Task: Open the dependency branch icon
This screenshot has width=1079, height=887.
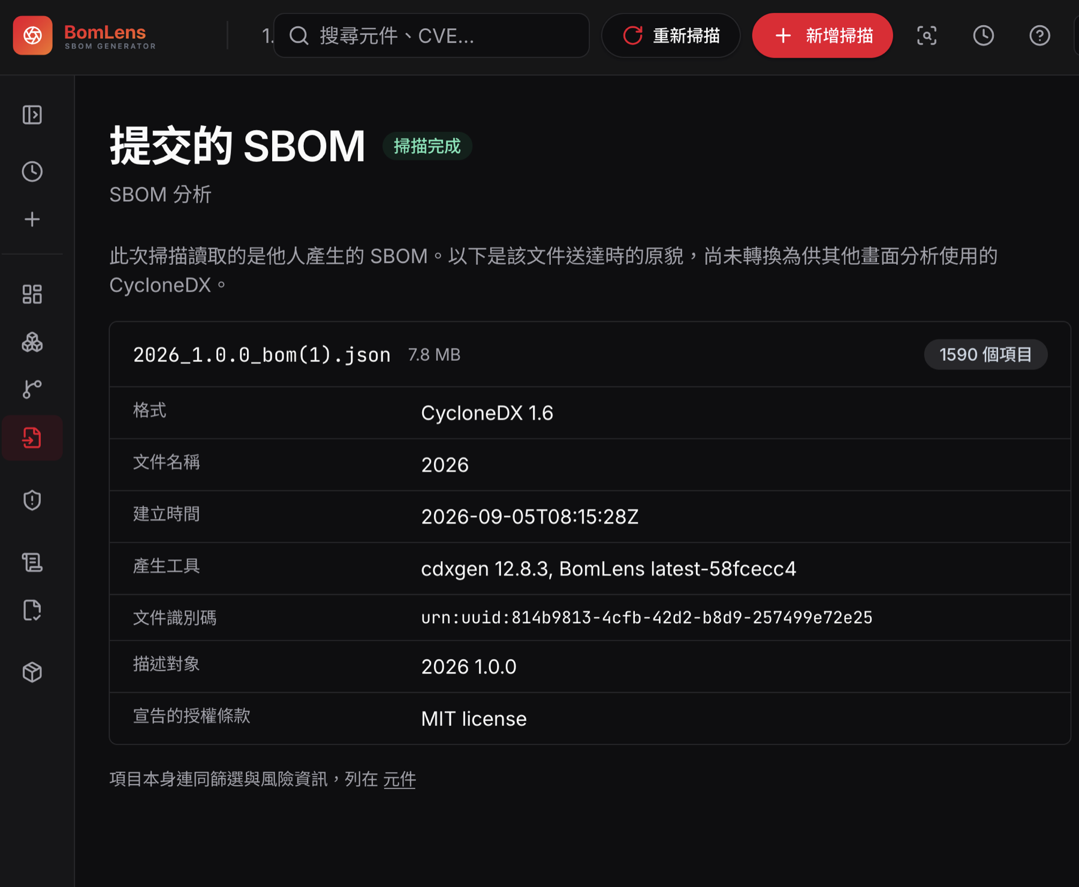Action: pyautogui.click(x=32, y=390)
